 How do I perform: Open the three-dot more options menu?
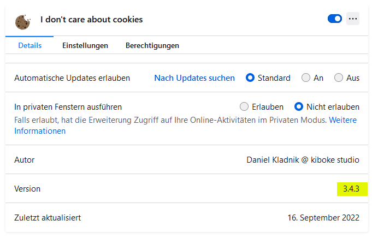[353, 19]
